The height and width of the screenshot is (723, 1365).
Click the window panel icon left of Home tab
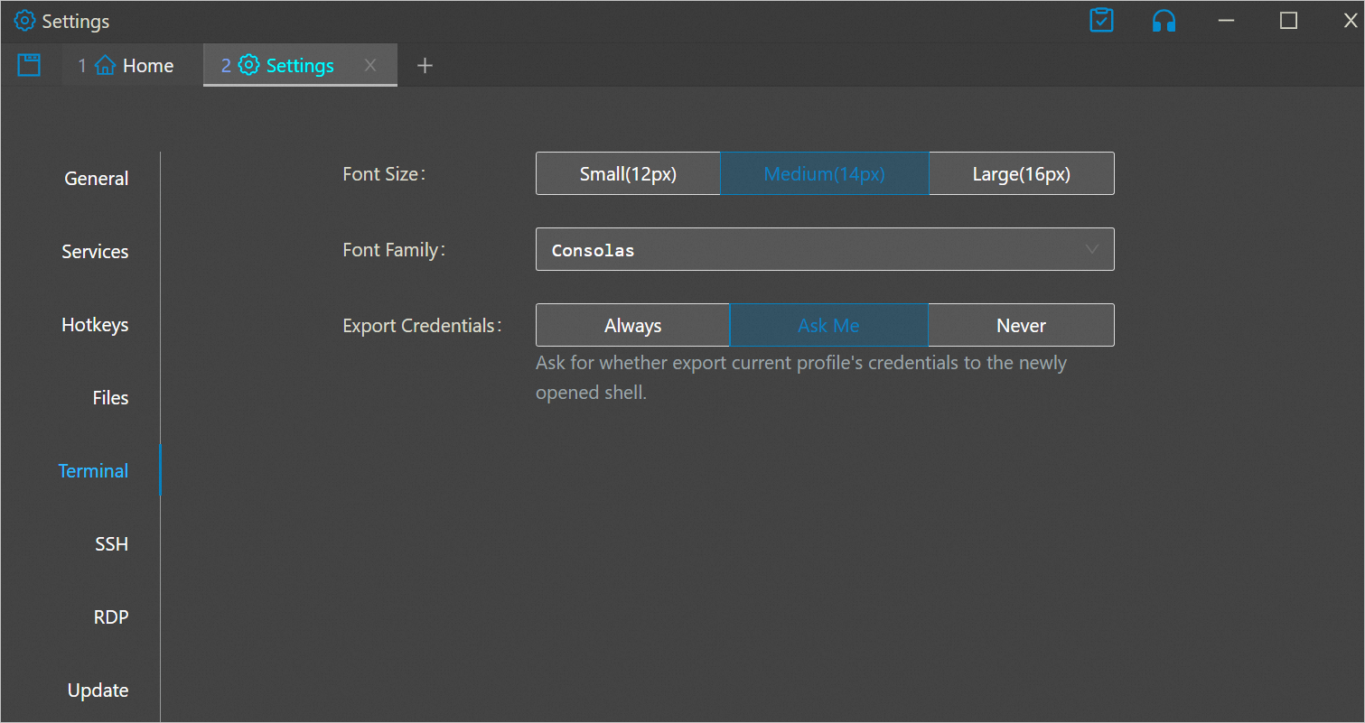pos(29,65)
